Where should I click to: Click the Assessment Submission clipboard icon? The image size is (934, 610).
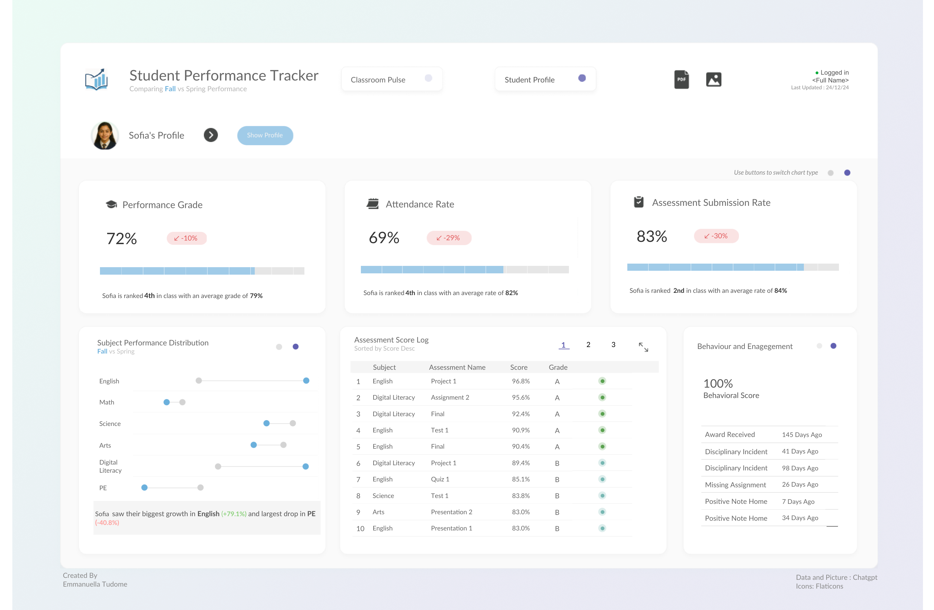[638, 202]
